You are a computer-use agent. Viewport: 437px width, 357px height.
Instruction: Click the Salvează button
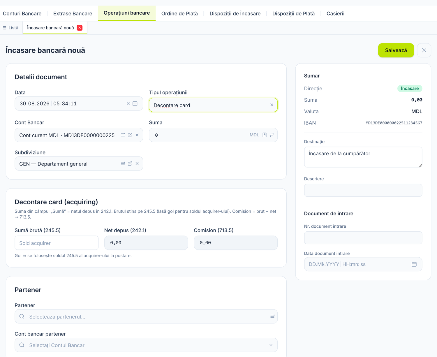click(x=396, y=50)
